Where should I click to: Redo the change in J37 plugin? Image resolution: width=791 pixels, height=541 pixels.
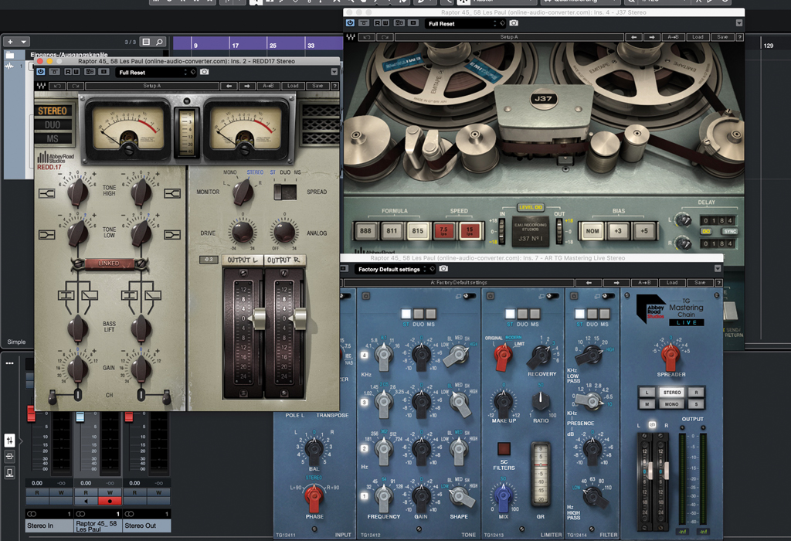pyautogui.click(x=385, y=37)
